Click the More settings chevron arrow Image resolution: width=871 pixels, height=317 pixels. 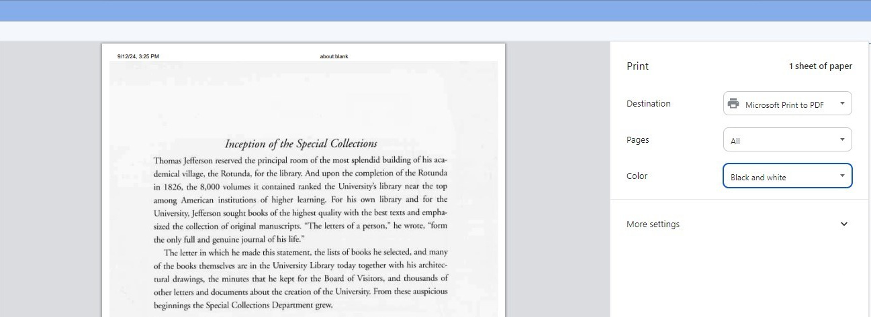coord(844,225)
